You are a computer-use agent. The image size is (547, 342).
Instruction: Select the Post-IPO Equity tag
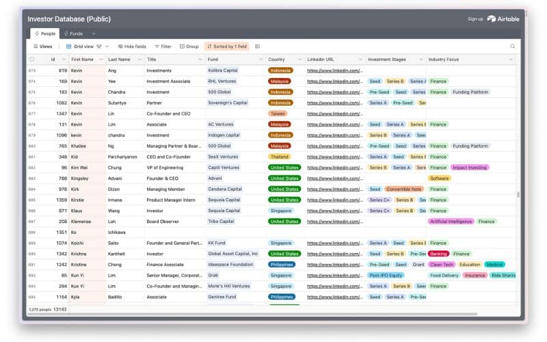(386, 276)
